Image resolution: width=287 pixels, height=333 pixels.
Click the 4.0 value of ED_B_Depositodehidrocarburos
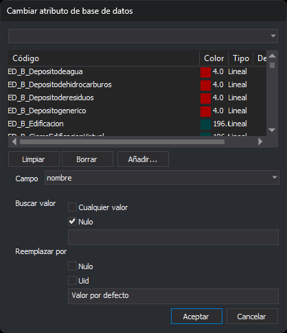click(x=218, y=84)
